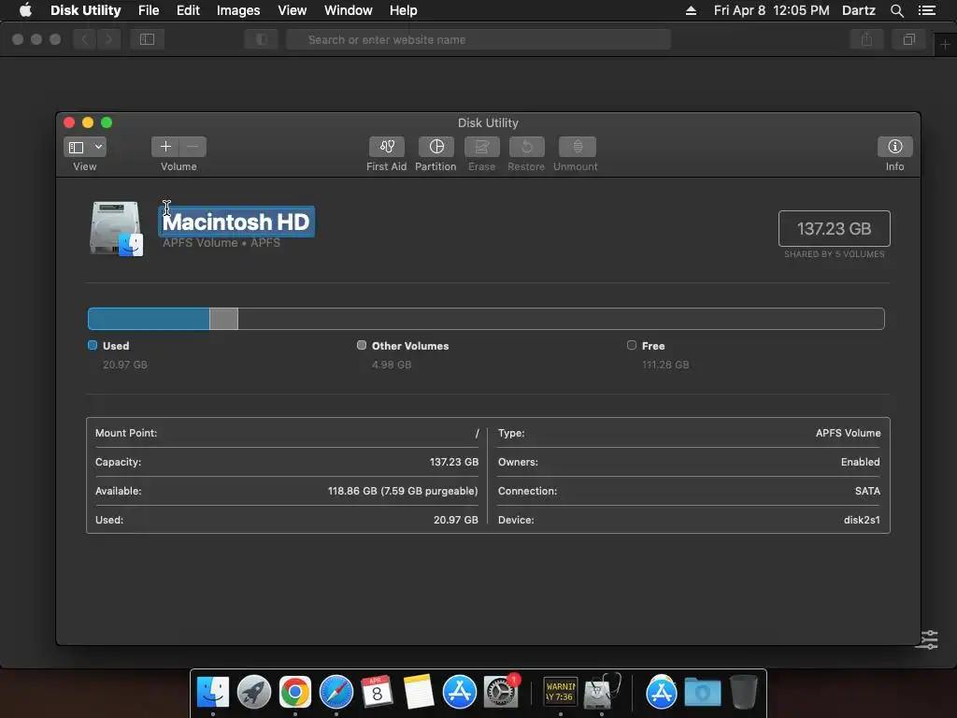Remove volume with minus button
The image size is (957, 718).
[193, 147]
